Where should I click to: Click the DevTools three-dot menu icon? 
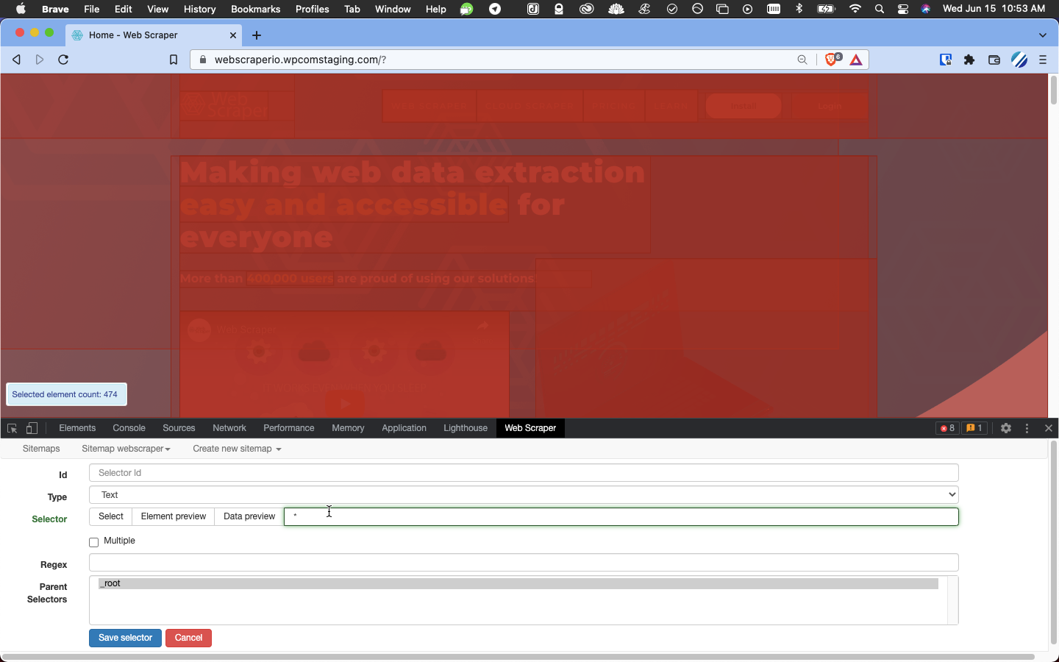pos(1027,428)
